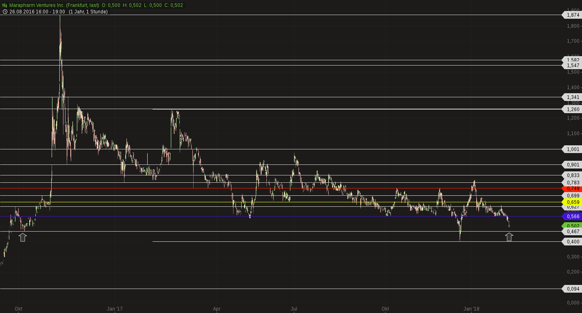The image size is (582, 313).
Task: Click the Jan '17 date axis label
Action: (115, 309)
